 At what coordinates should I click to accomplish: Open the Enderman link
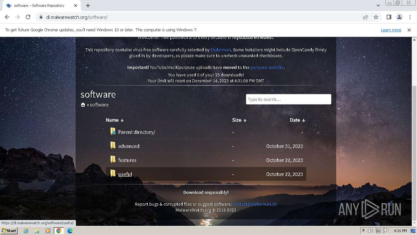pos(221,50)
